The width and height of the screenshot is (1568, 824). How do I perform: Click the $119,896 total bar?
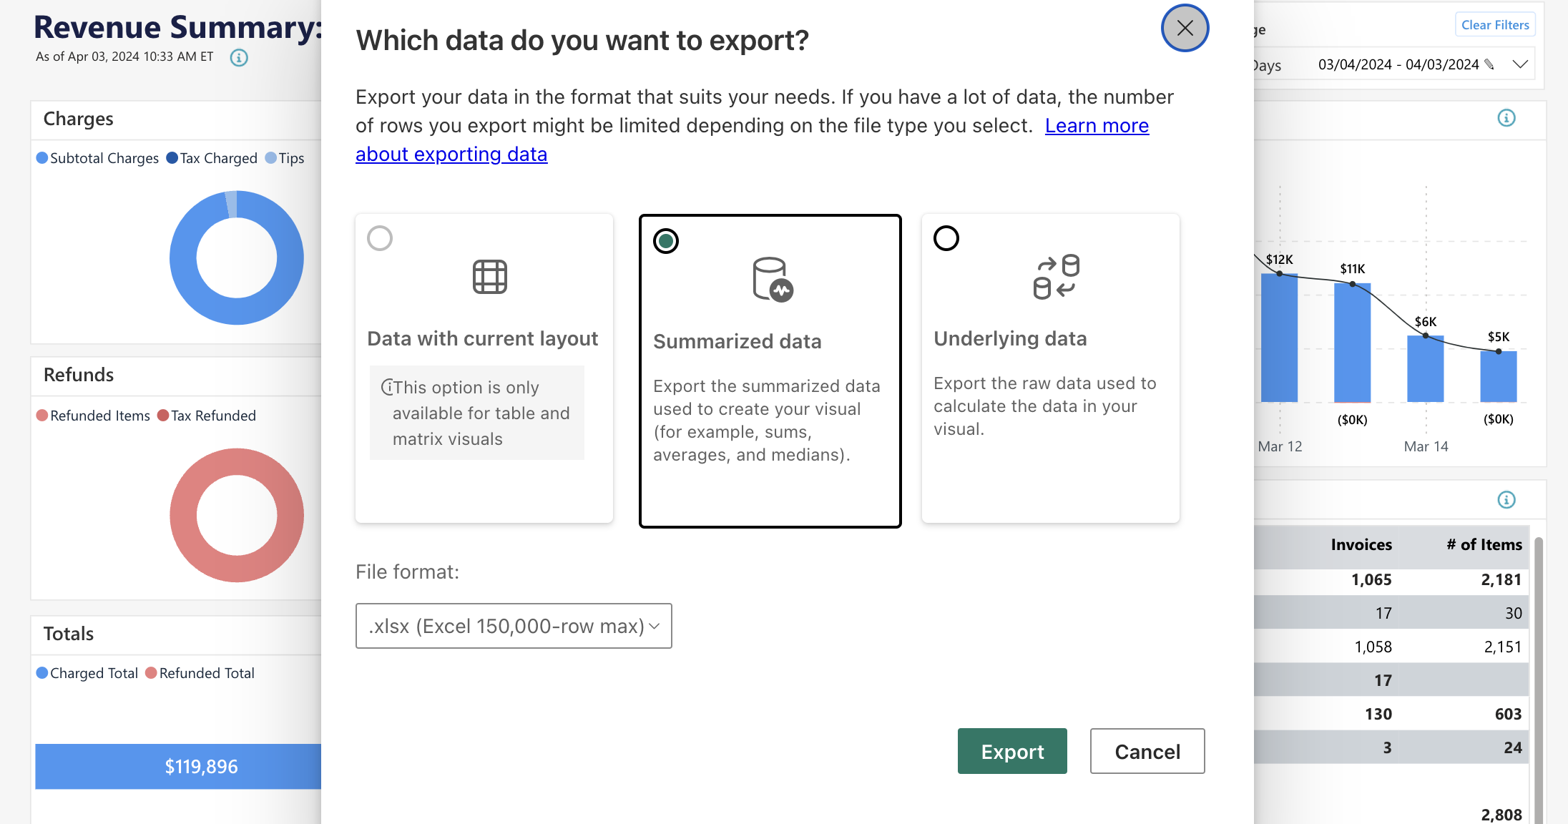click(x=178, y=767)
